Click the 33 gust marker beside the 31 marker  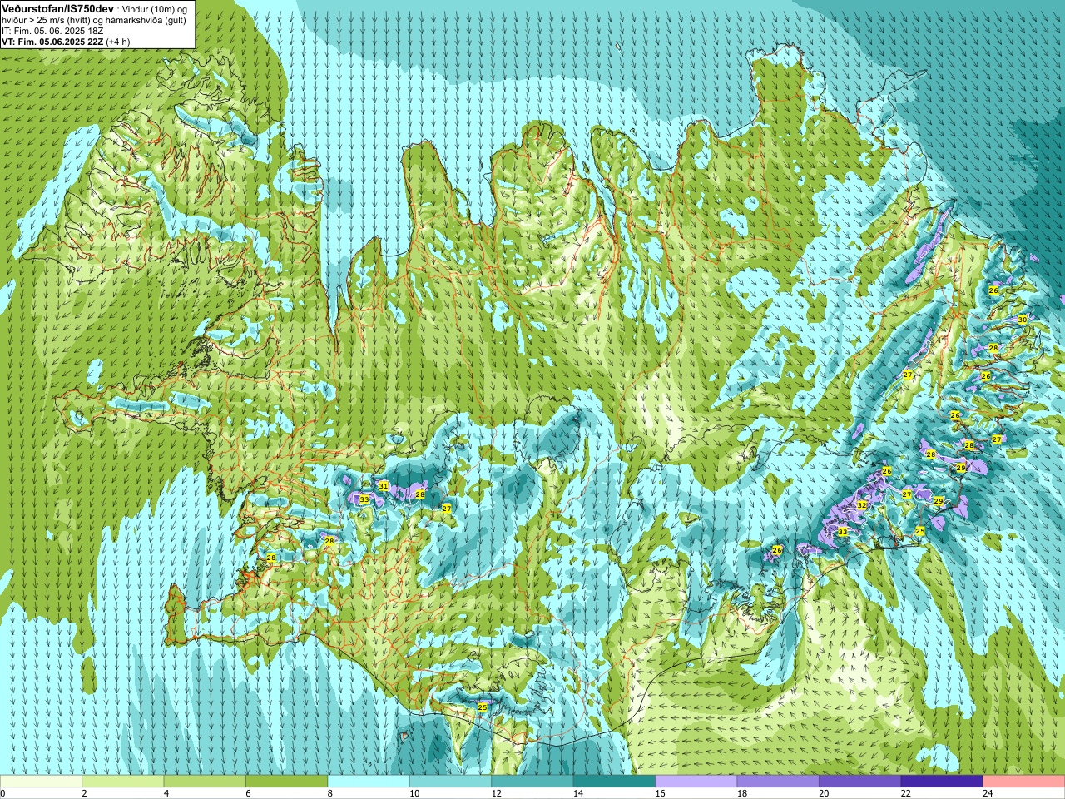click(364, 499)
